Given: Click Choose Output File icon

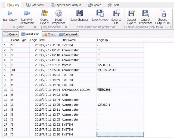Looking at the screenshot, I should click(163, 13).
